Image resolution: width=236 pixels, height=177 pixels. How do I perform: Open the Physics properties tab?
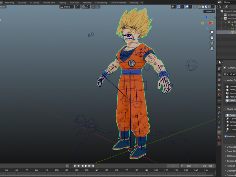[219, 122]
